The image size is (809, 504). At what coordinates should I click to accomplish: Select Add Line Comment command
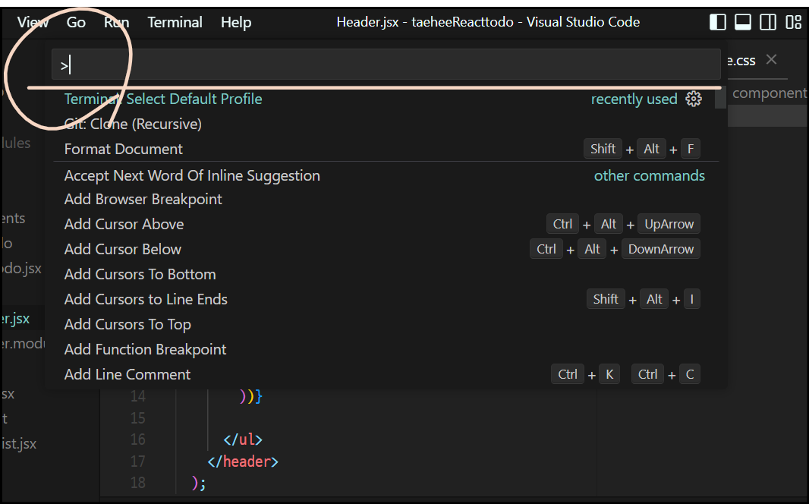(386, 374)
